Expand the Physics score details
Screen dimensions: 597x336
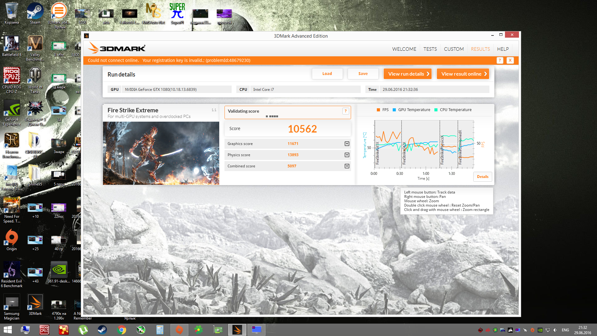click(x=347, y=155)
